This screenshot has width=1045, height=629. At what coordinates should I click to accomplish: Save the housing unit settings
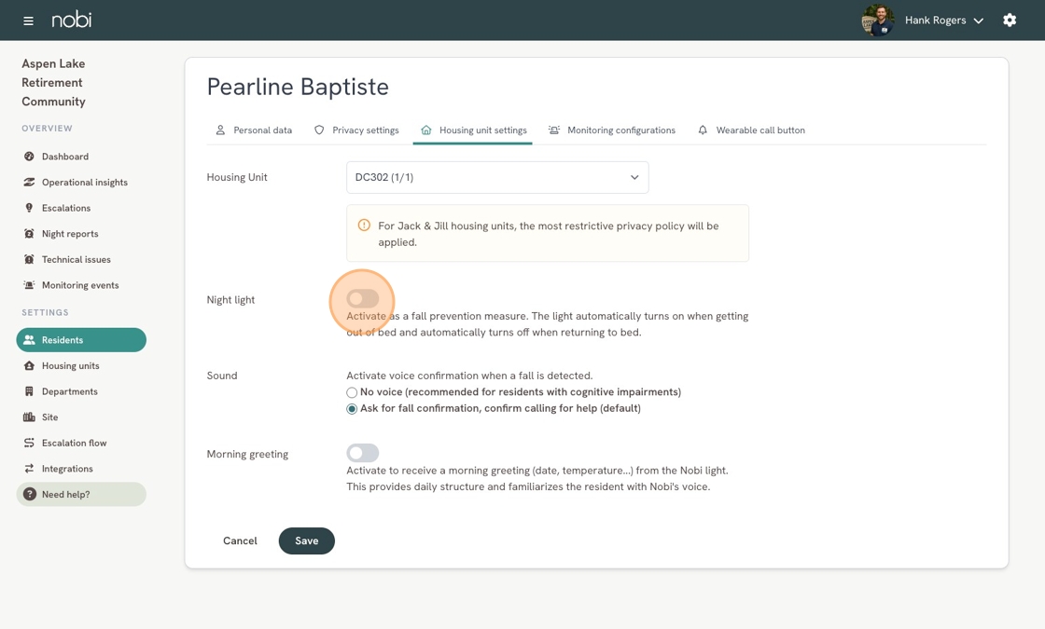coord(307,540)
